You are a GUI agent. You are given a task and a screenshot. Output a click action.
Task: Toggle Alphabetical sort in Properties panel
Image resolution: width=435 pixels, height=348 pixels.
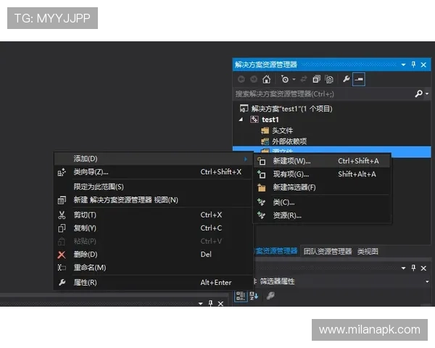point(254,296)
